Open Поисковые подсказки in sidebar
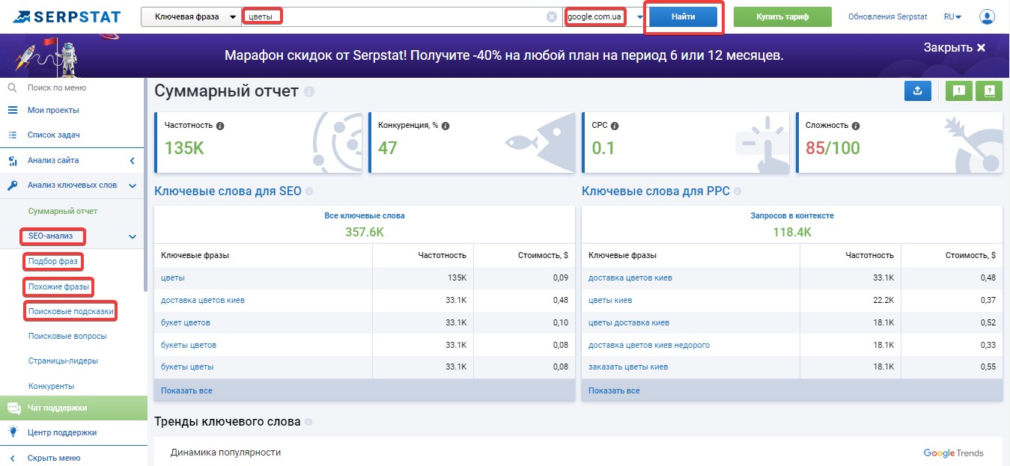Image resolution: width=1010 pixels, height=466 pixels. [72, 311]
